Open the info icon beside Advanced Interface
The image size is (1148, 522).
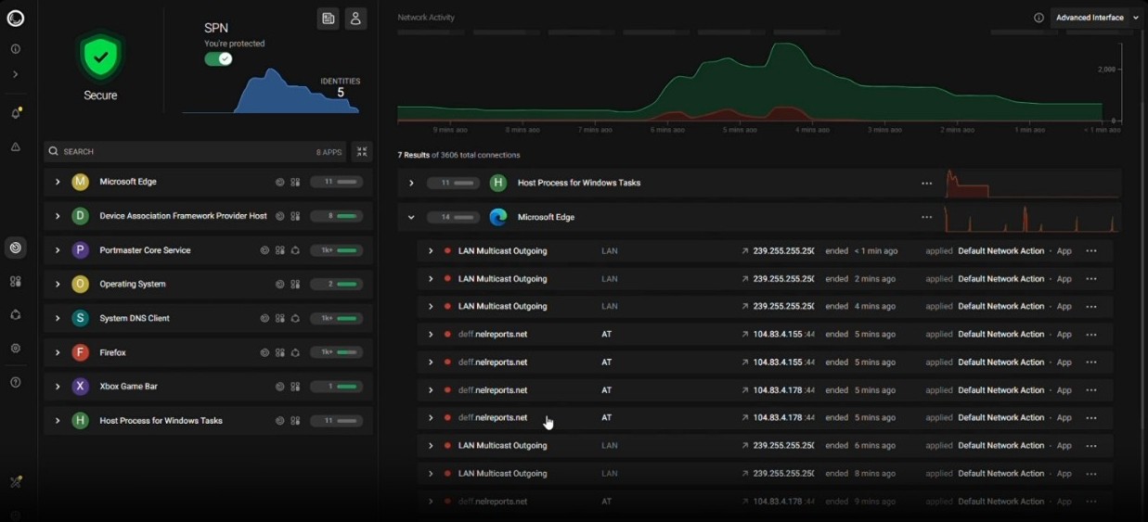pos(1038,18)
